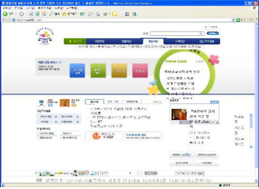Open the address bar dropdown arrow
This screenshot has height=189, width=259.
tap(233, 20)
